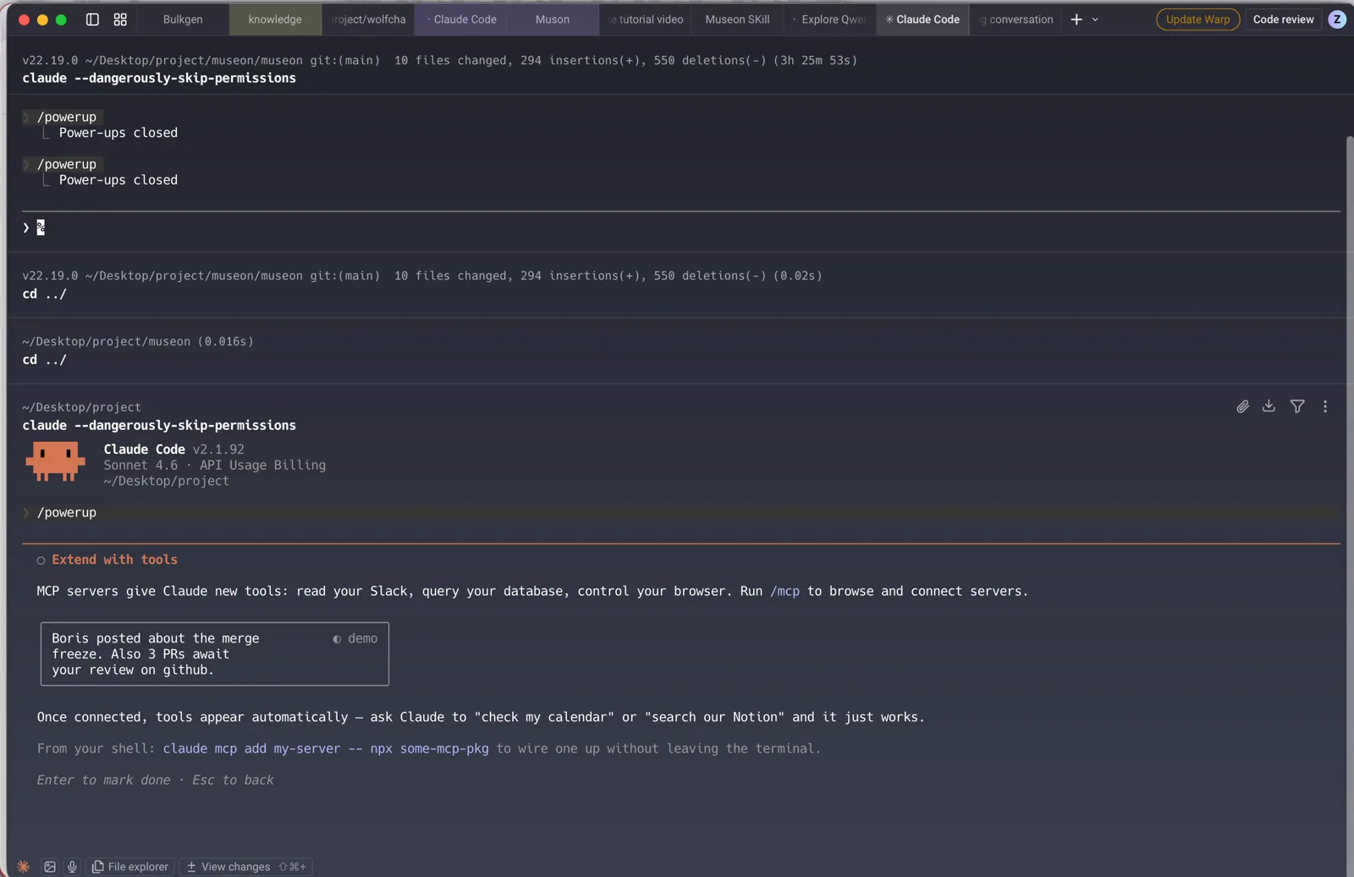The height and width of the screenshot is (877, 1354).
Task: Switch to the Museon SKill tab
Action: point(738,19)
